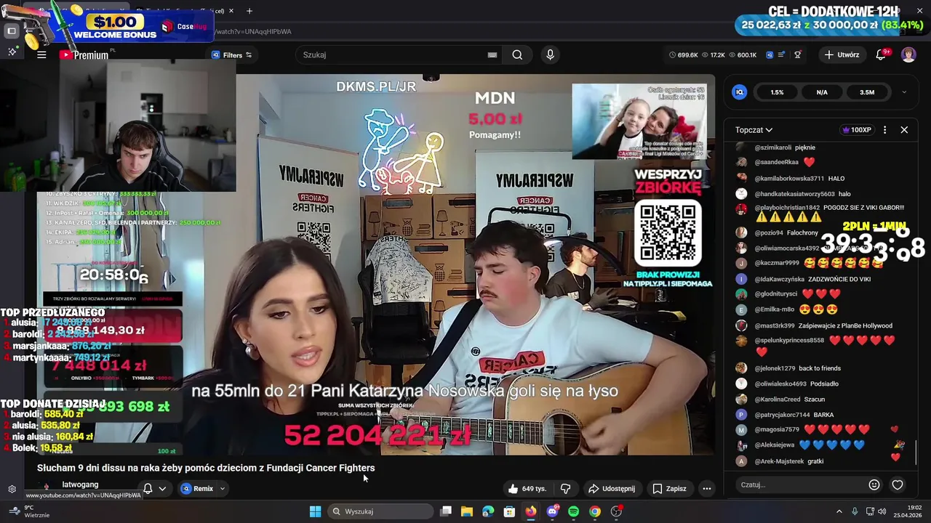Close the second browser tab
This screenshot has height=523, width=931.
coord(231,11)
